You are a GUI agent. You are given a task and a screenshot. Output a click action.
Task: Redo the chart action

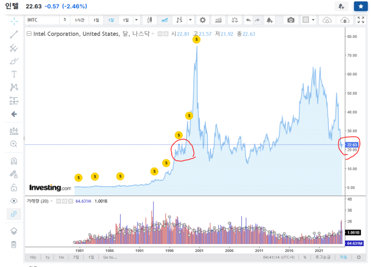[258, 20]
